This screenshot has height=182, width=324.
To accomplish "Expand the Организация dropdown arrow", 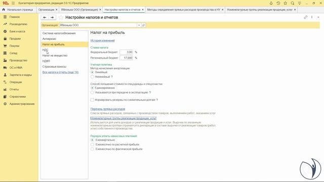I will pyautogui.click(x=139, y=25).
